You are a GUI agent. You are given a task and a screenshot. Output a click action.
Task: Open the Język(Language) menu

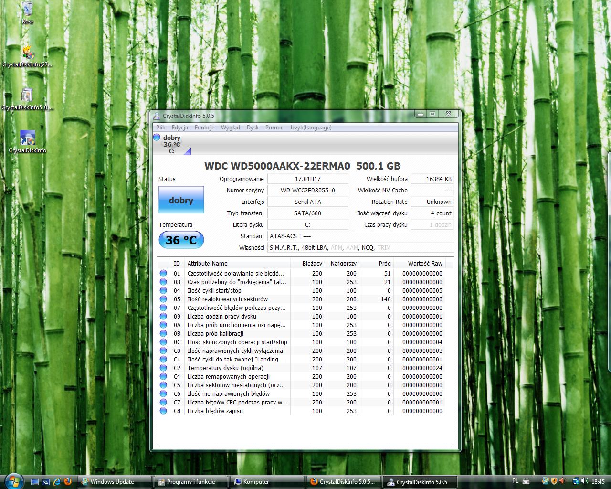[x=311, y=128]
